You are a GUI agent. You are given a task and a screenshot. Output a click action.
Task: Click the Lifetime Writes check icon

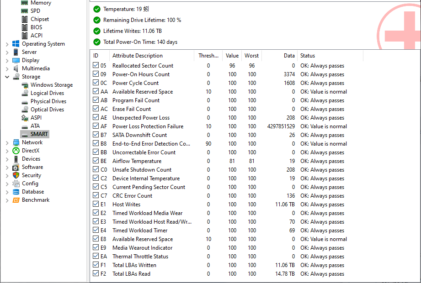(x=96, y=31)
